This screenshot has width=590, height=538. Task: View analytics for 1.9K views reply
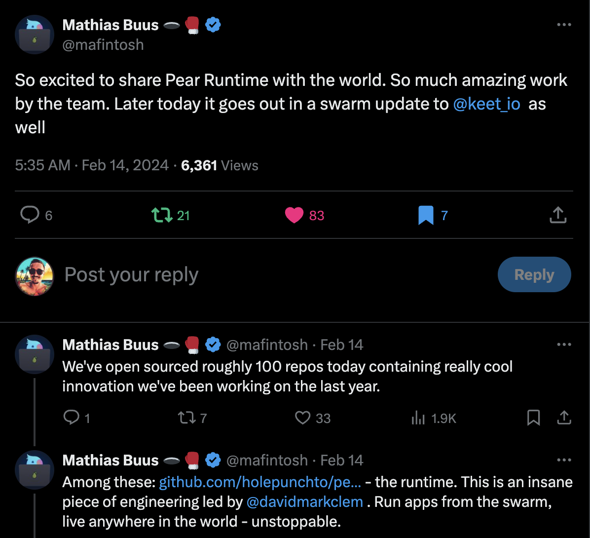point(418,419)
